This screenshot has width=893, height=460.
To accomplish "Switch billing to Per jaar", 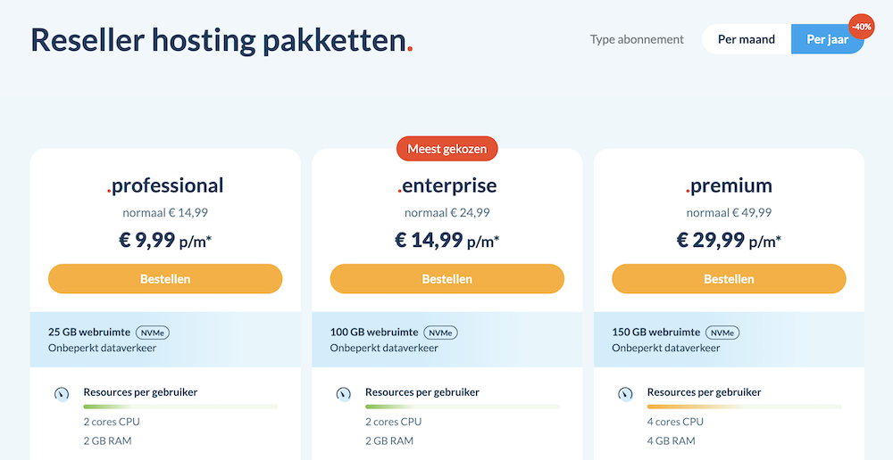I will (827, 39).
